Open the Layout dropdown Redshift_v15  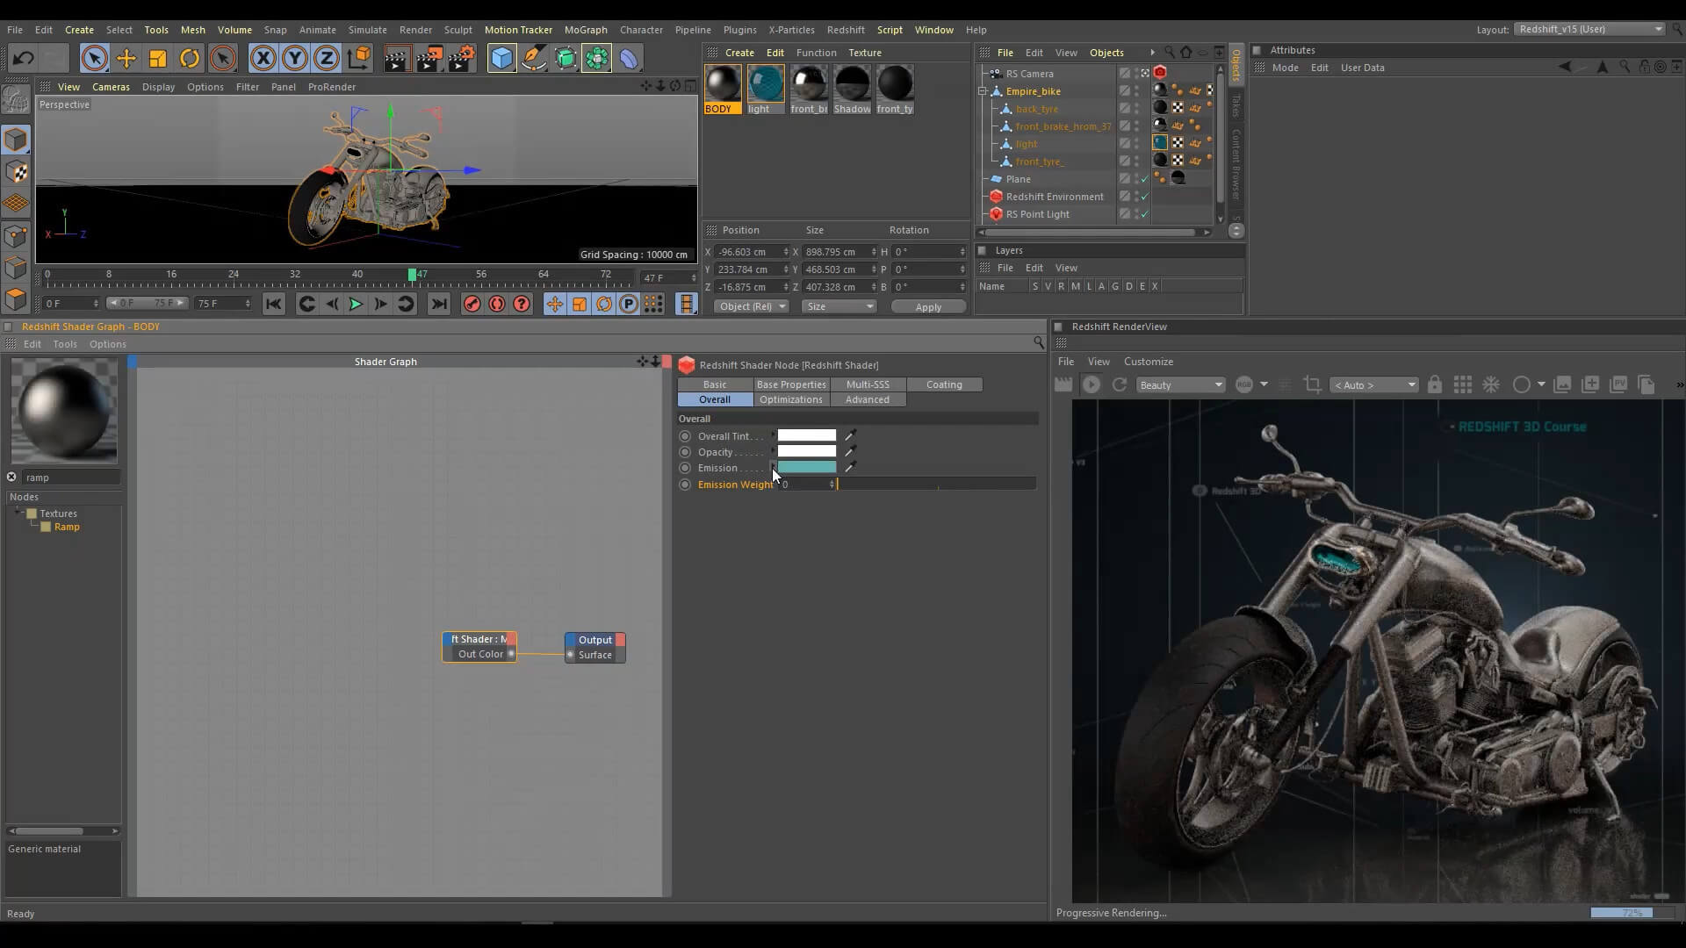pos(1589,29)
